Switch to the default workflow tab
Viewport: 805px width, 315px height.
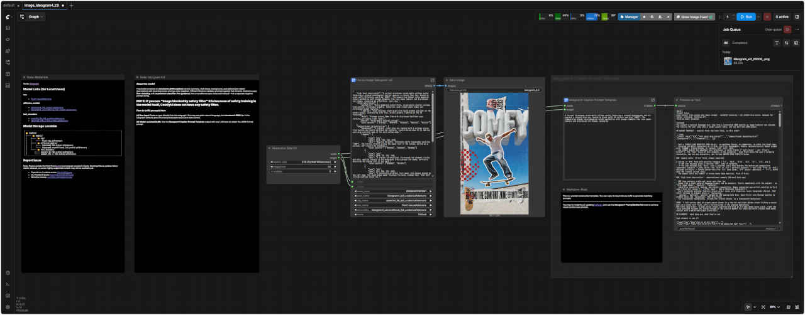tap(8, 5)
